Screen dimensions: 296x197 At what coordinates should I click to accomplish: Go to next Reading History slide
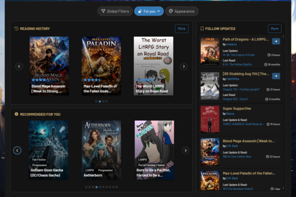(x=184, y=66)
